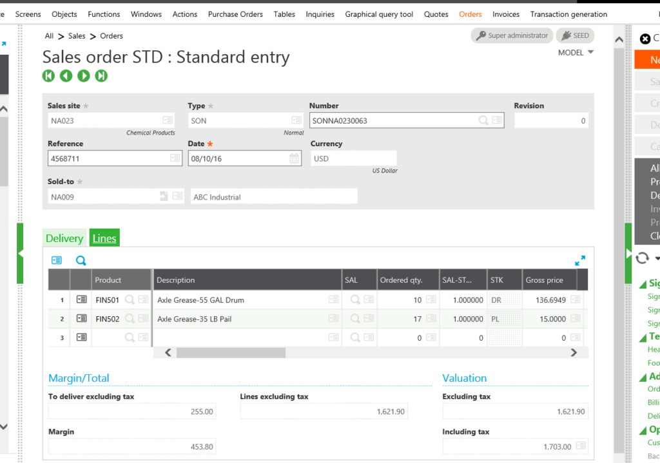Click the previous record green arrow

point(66,76)
